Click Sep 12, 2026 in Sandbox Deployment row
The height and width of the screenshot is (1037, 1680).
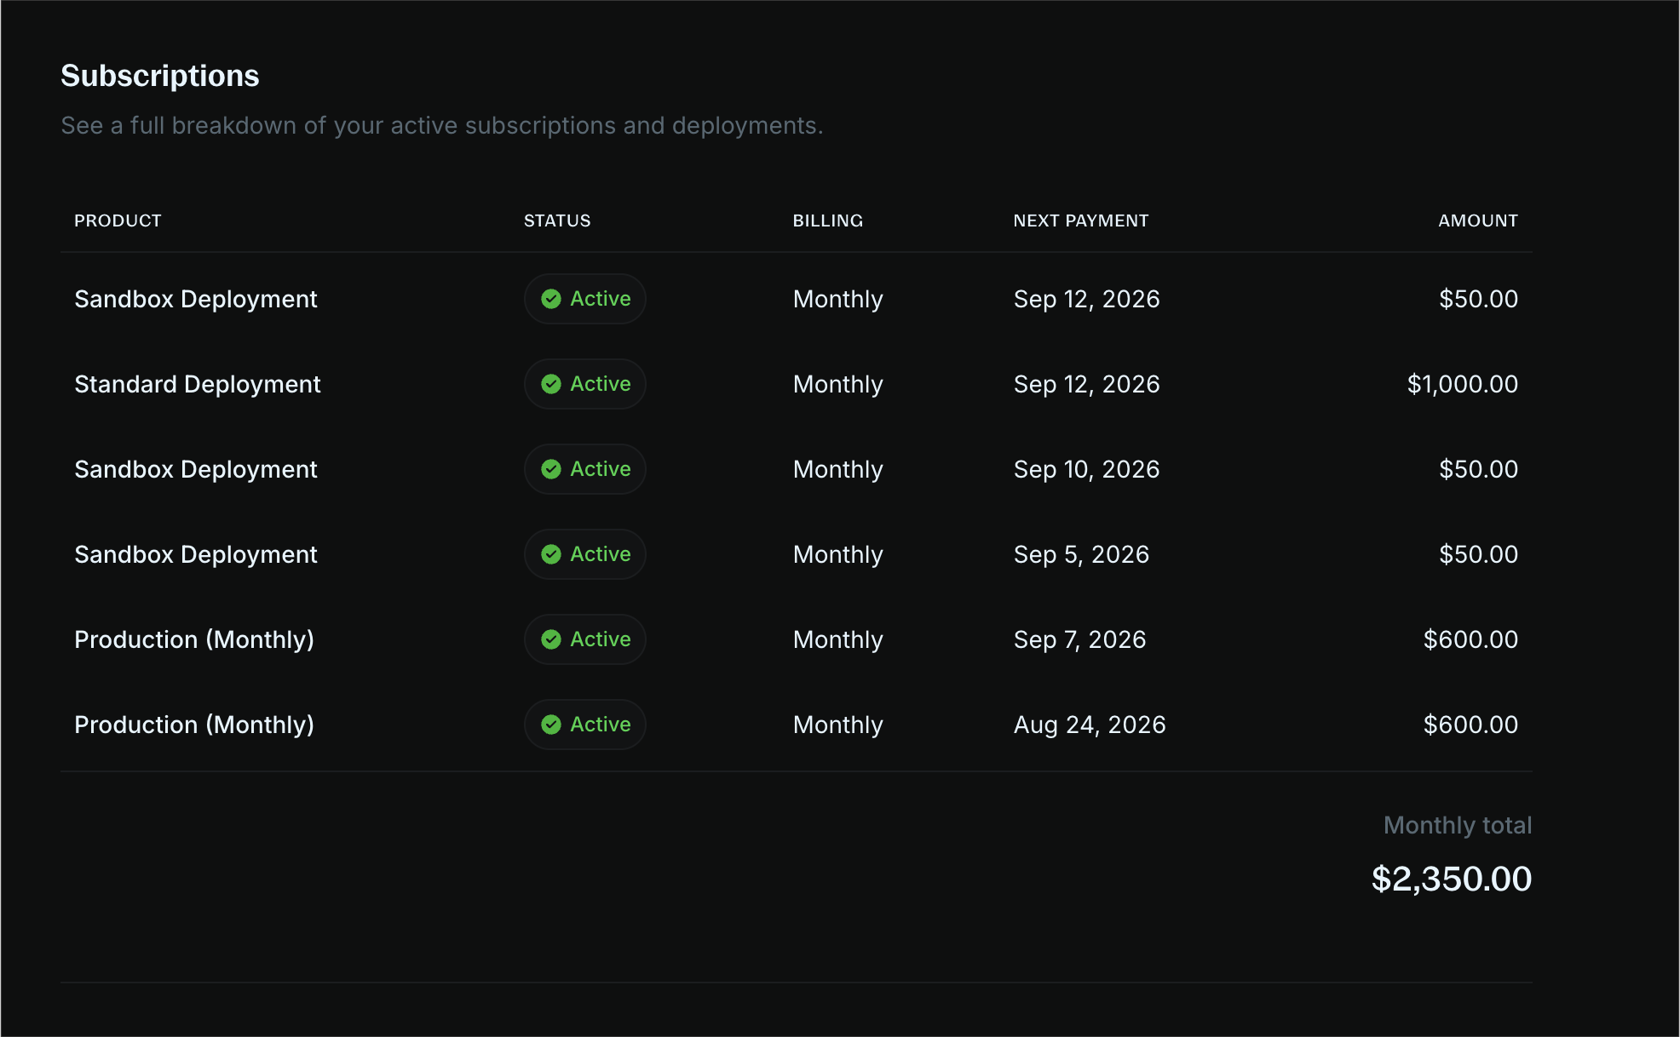(1087, 299)
